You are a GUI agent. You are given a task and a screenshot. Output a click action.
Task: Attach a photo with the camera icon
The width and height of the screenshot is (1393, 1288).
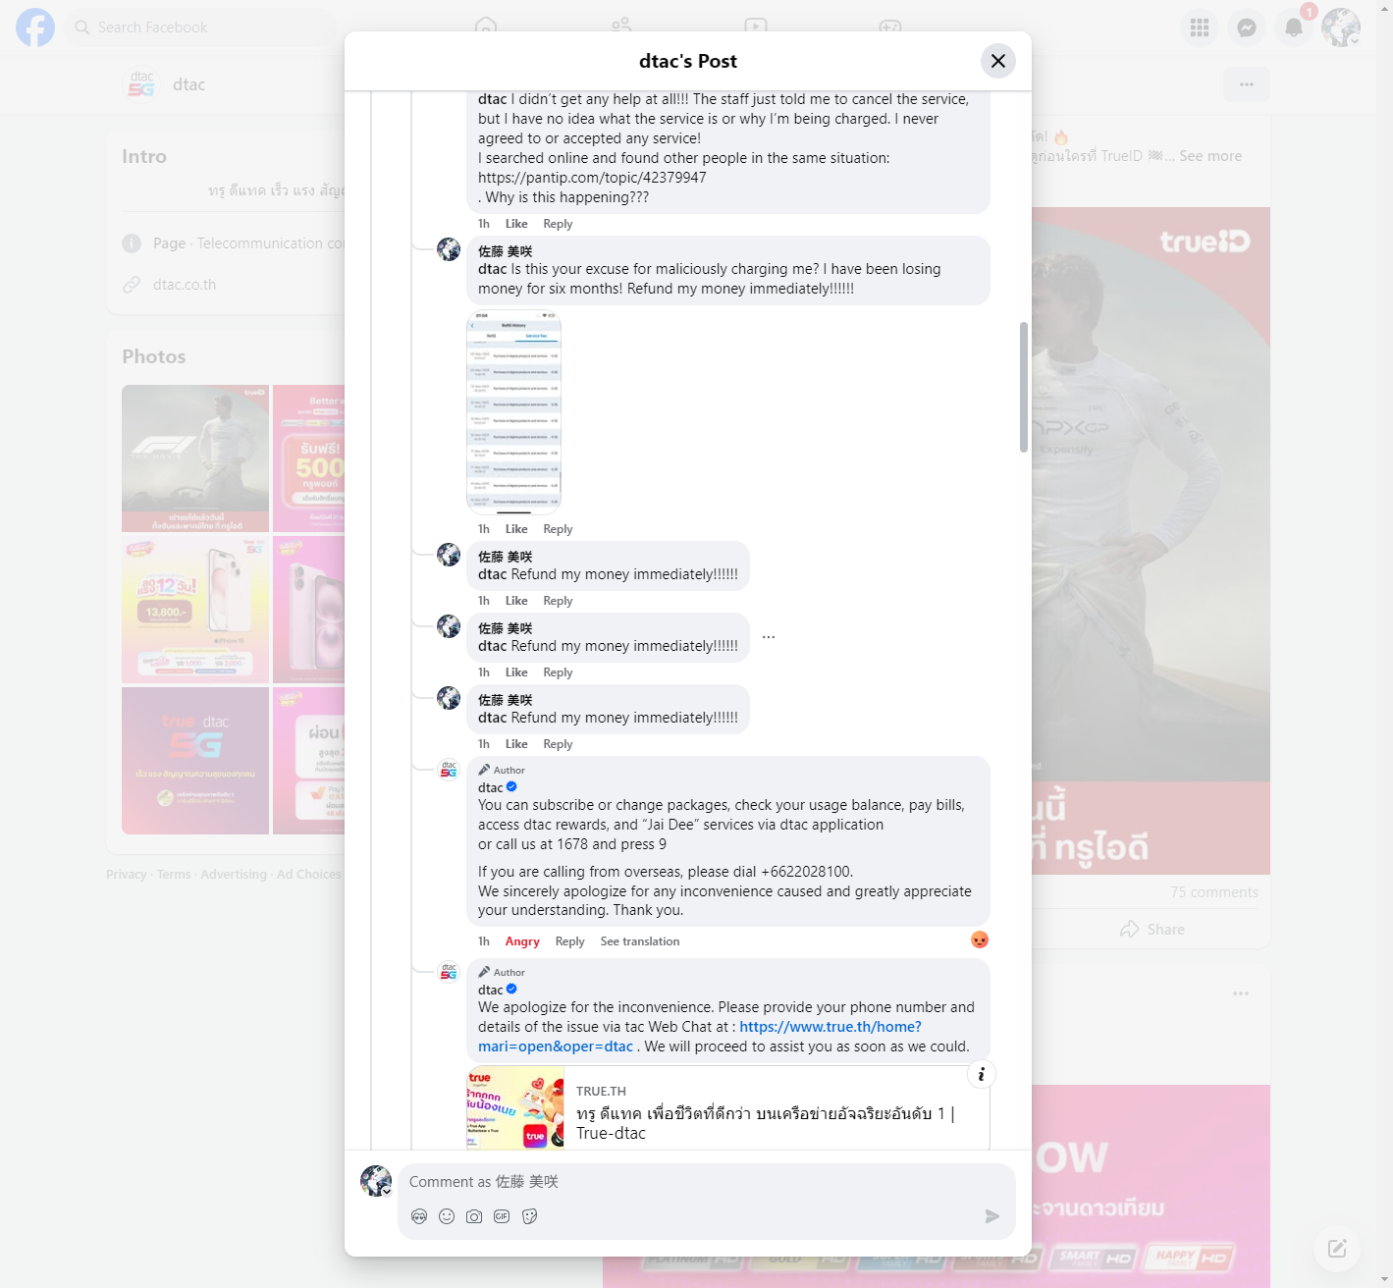point(474,1216)
